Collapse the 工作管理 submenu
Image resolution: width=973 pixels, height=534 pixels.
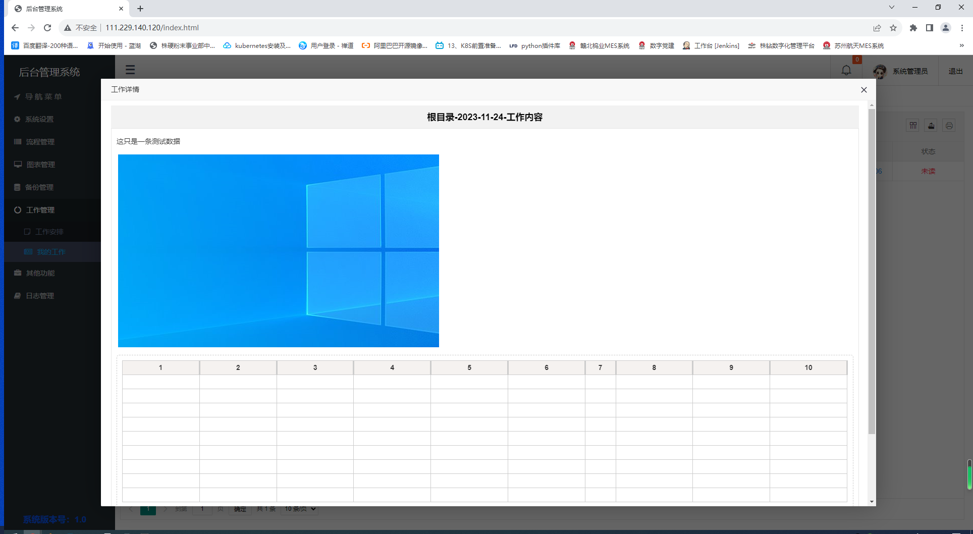pos(40,209)
